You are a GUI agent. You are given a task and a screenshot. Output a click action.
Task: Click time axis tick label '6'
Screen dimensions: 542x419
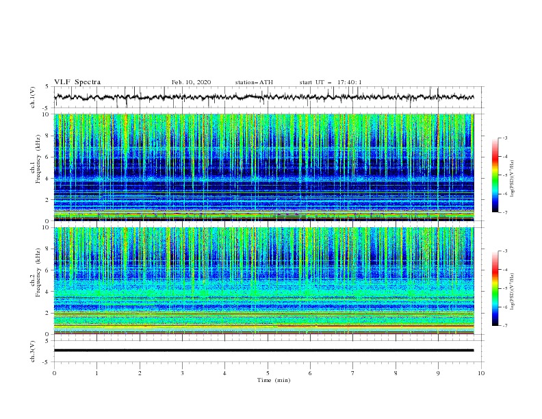(310, 373)
